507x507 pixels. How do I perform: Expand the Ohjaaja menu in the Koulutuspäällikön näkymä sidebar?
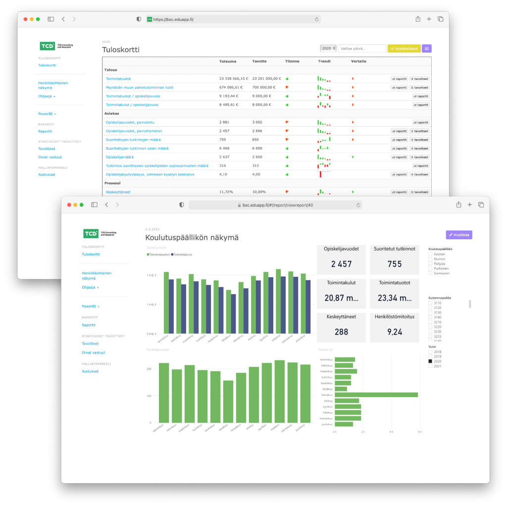(x=90, y=287)
